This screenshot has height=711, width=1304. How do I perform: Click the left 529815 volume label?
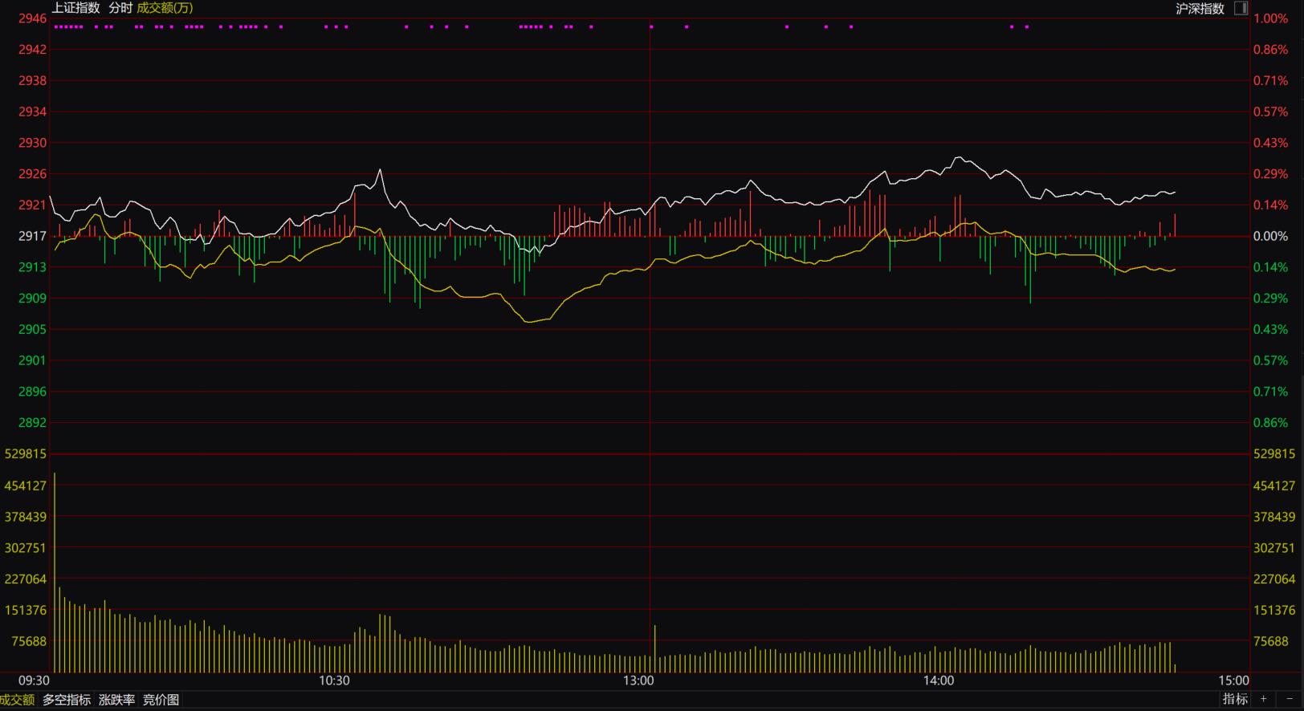point(26,453)
